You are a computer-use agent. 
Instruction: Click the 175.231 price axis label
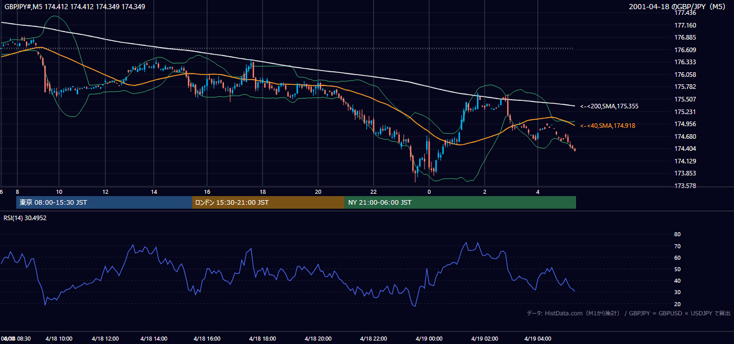pos(685,112)
